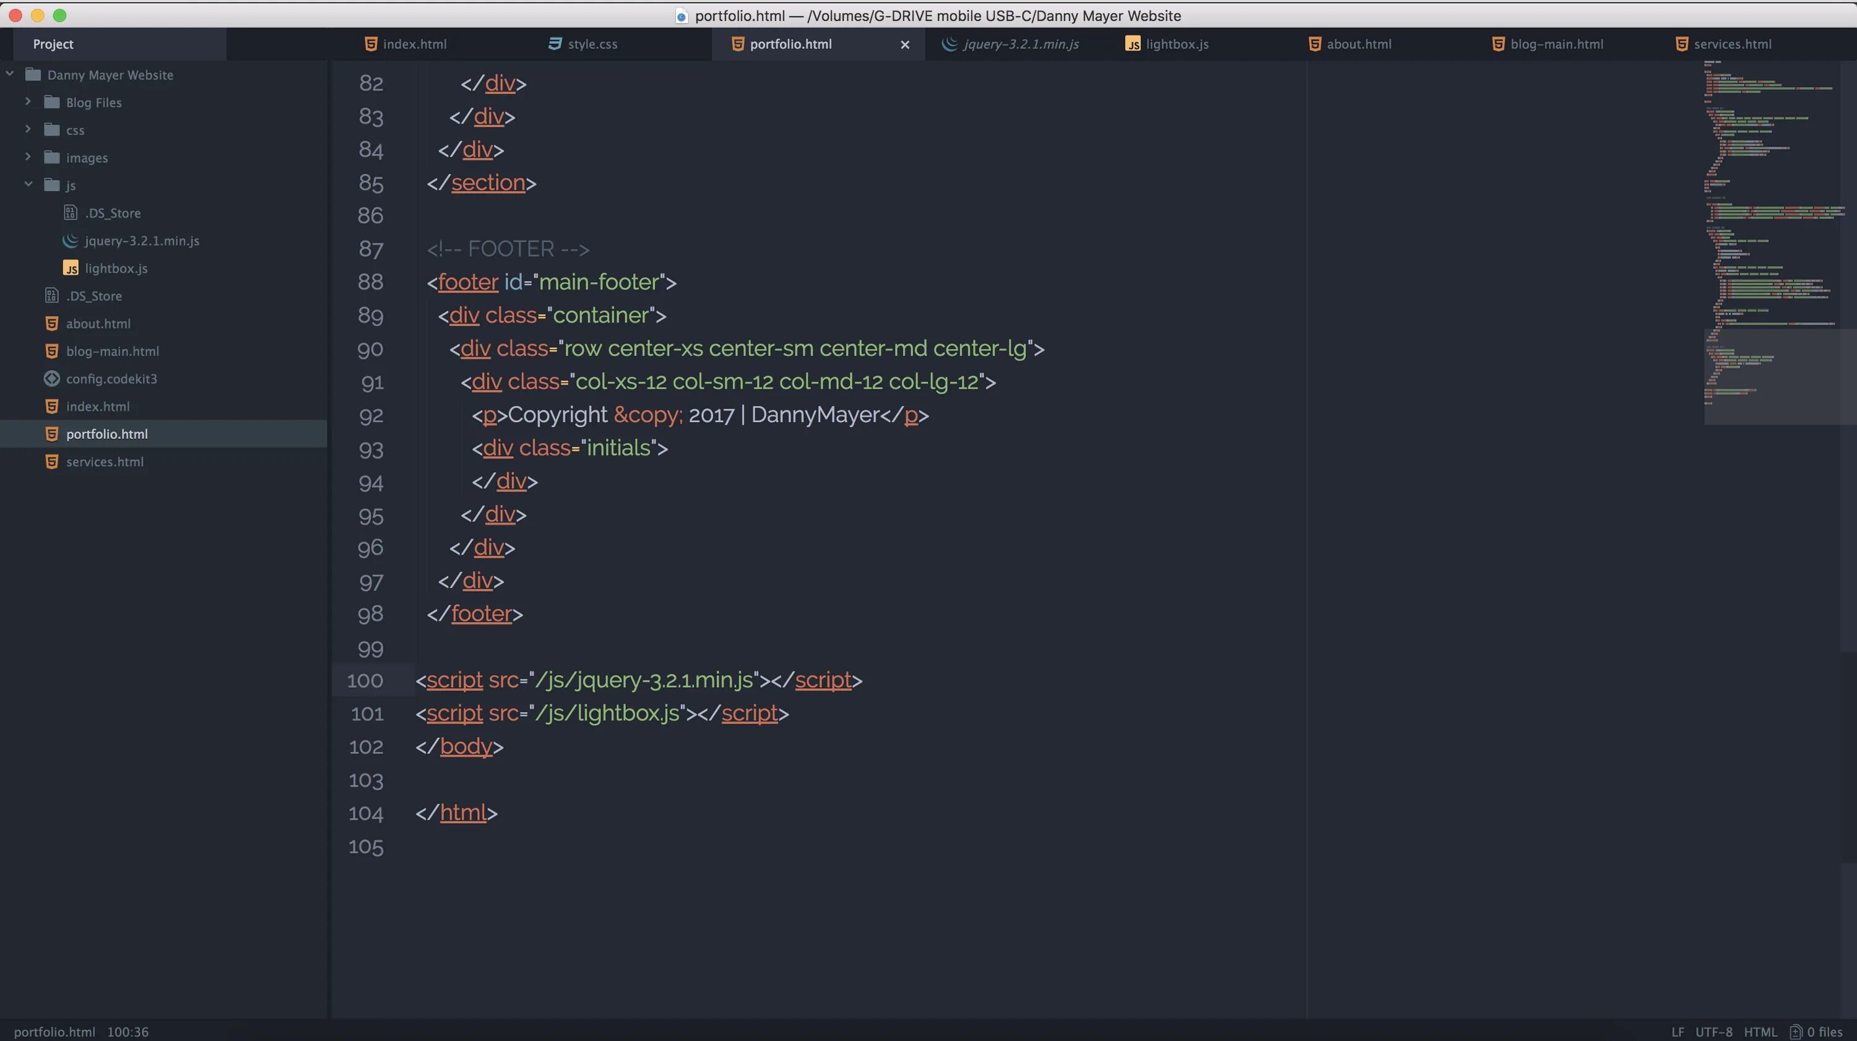Viewport: 1857px width, 1041px height.
Task: Click the jquery-3.2.1.min.js file icon in sidebar
Action: (x=71, y=241)
